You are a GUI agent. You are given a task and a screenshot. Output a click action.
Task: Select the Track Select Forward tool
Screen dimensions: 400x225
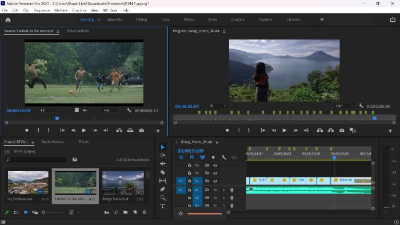point(162,155)
